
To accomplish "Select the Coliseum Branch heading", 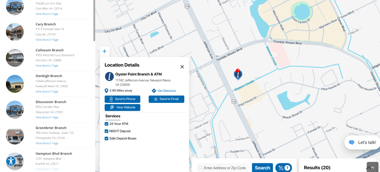I will tap(49, 50).
